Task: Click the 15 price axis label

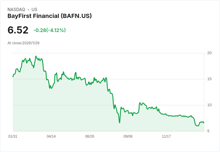Action: tap(210, 79)
